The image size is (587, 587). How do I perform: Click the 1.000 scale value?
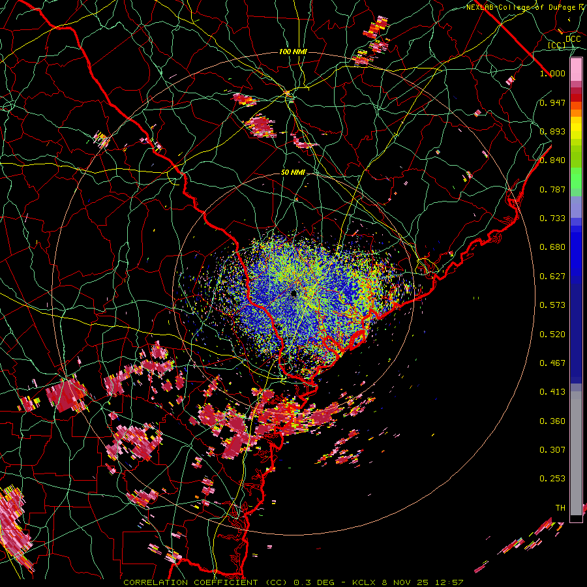[x=552, y=73]
